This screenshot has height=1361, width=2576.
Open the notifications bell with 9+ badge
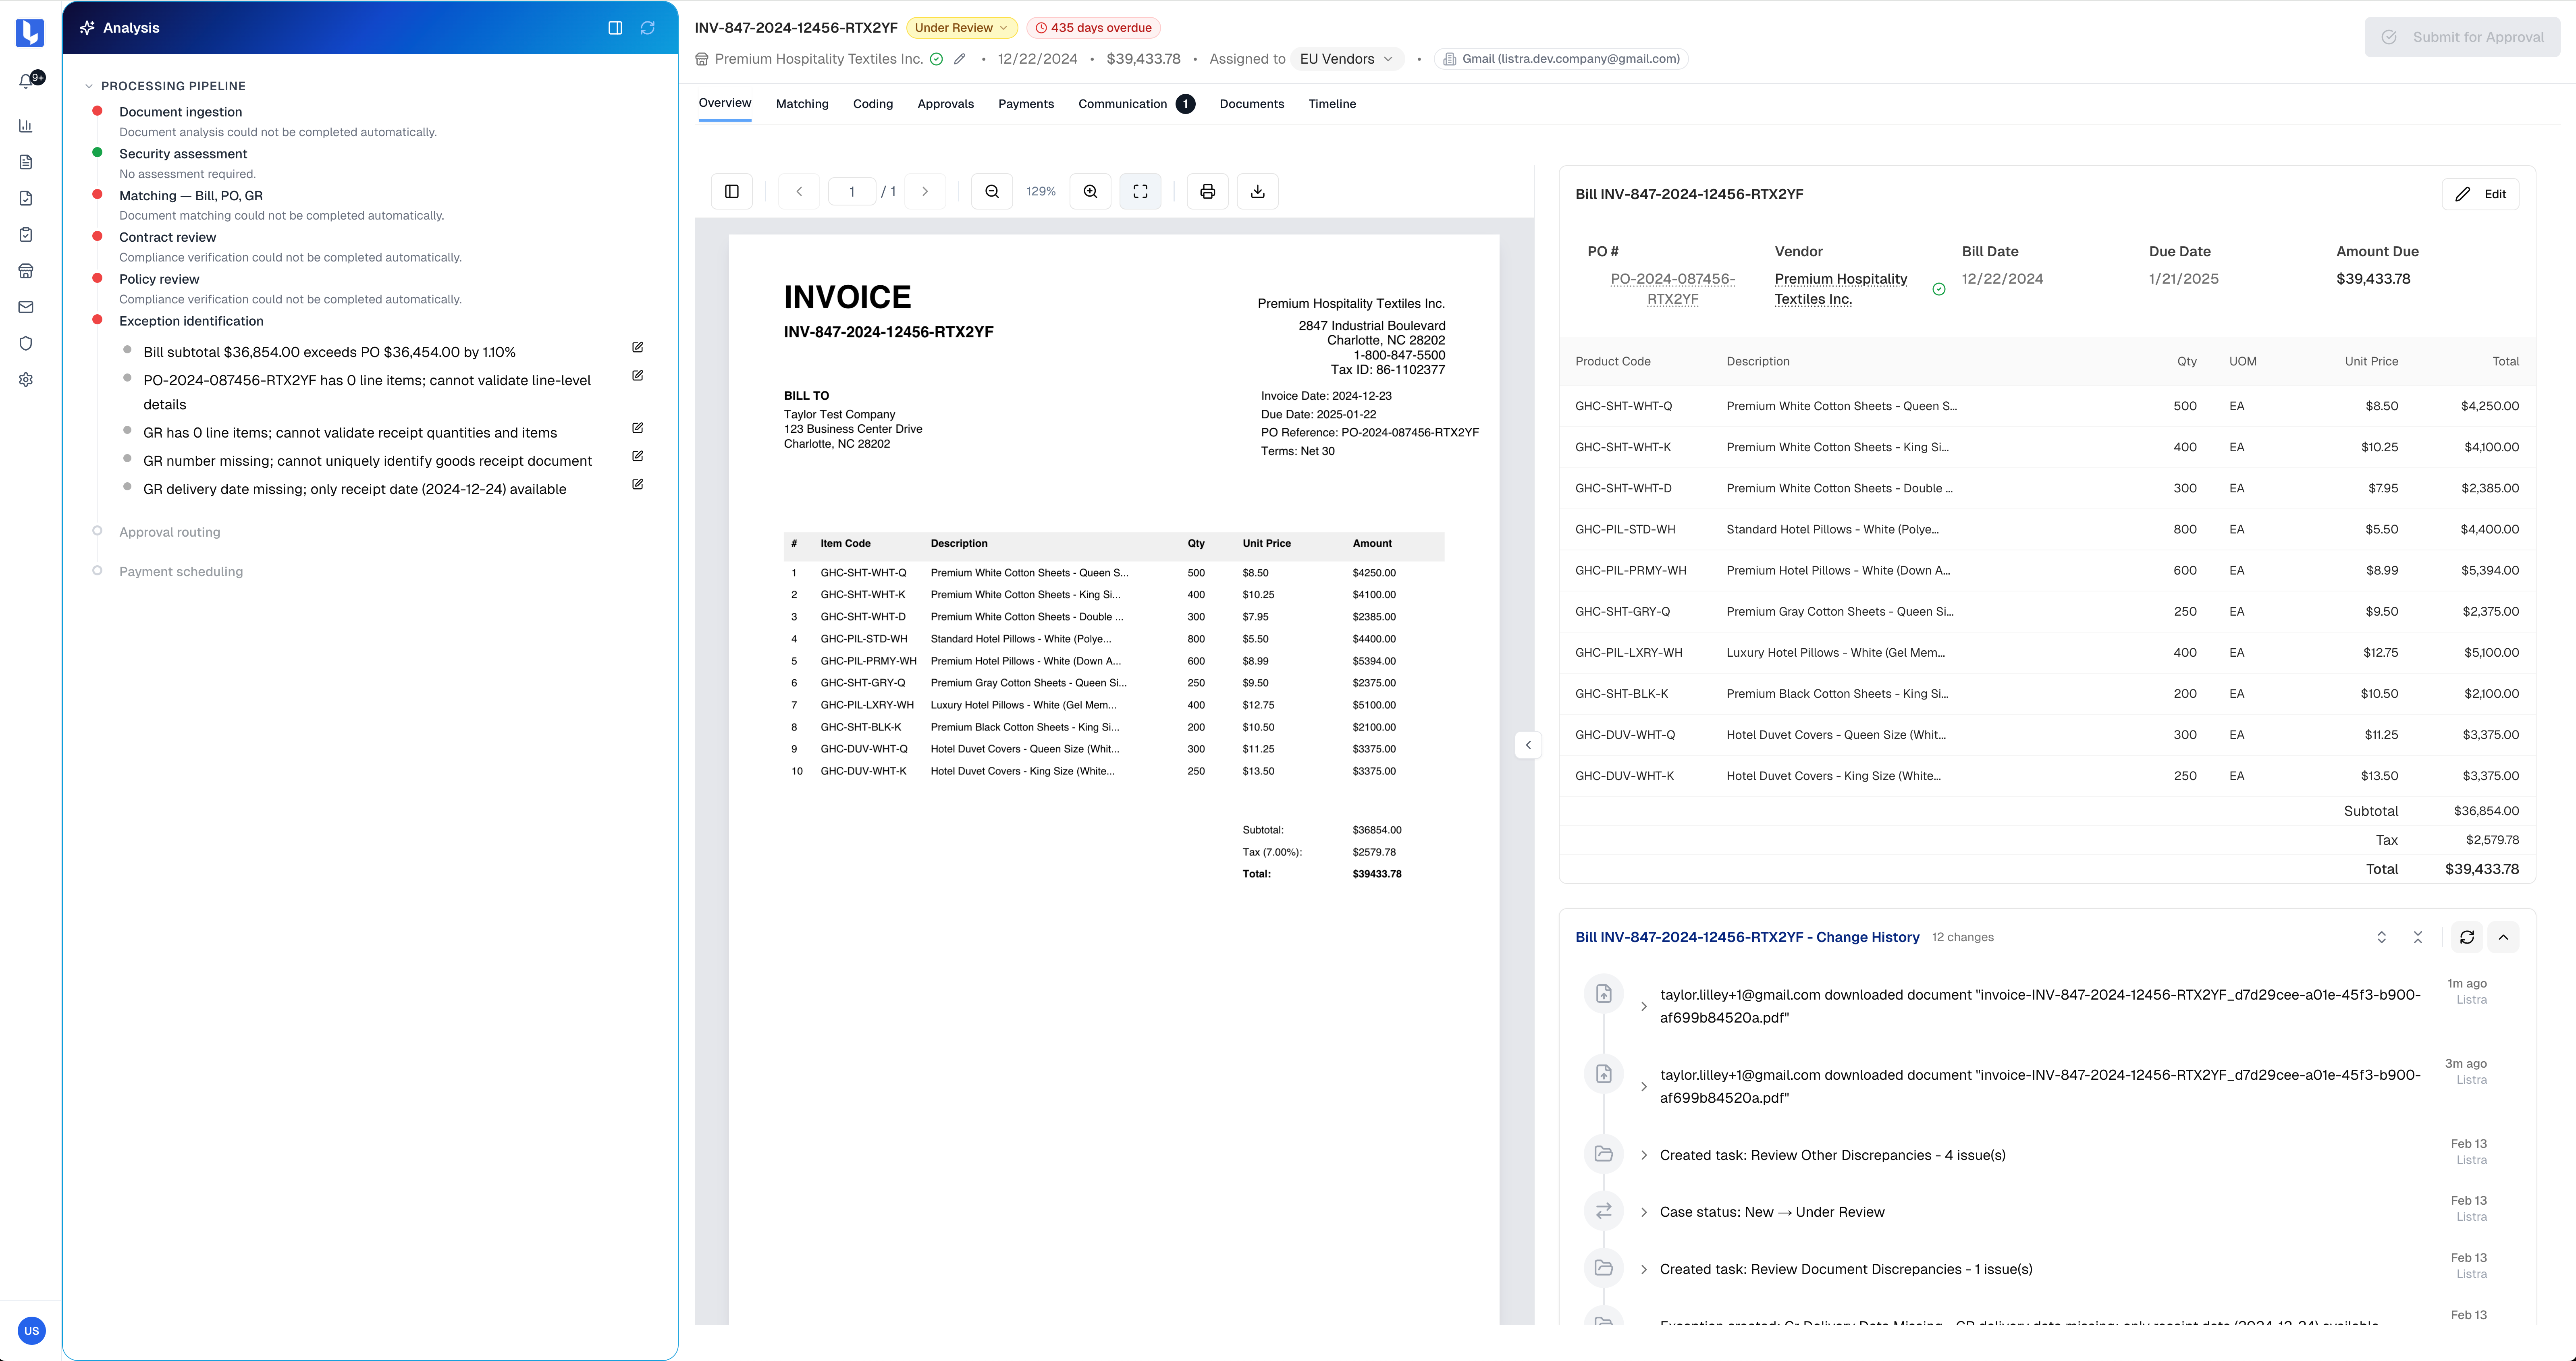pos(26,80)
